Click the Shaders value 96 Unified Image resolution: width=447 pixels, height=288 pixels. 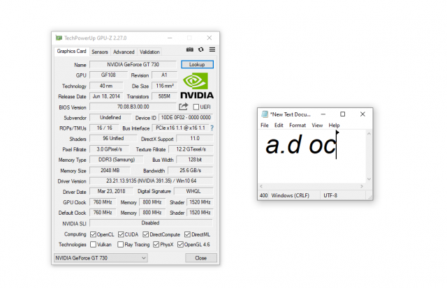click(113, 138)
